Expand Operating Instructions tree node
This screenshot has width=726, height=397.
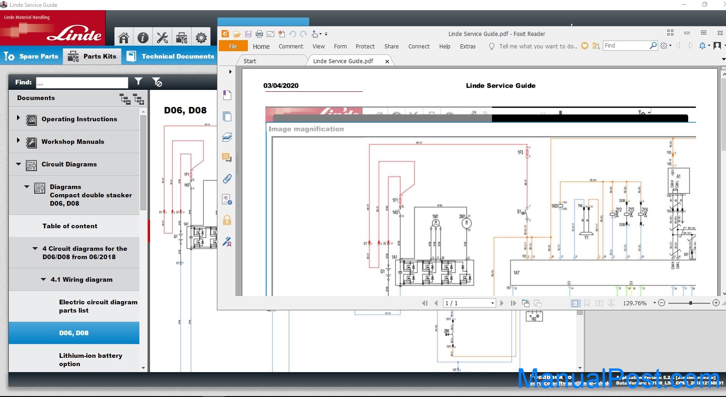click(x=18, y=118)
